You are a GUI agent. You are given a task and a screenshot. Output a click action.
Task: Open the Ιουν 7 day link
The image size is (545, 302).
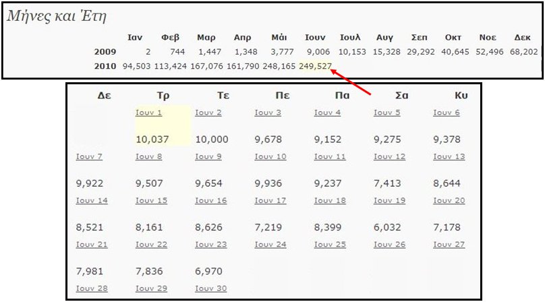[x=89, y=157]
